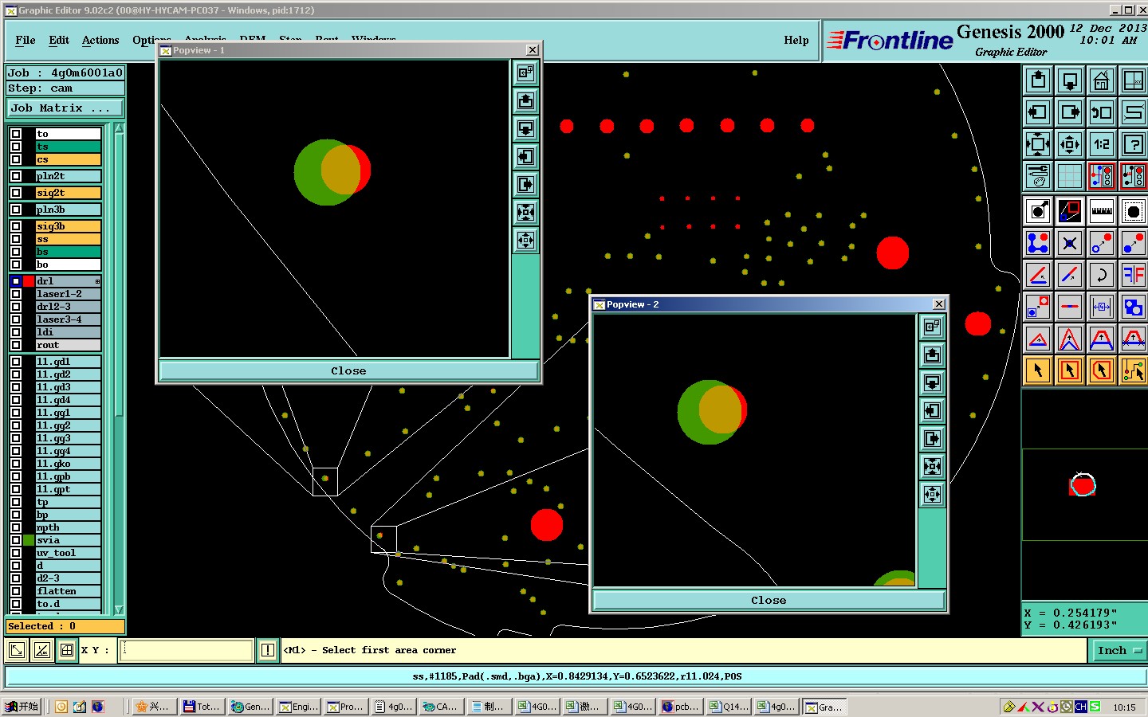Image resolution: width=1148 pixels, height=717 pixels.
Task: Select the 'uv_tool' layer name
Action: click(x=69, y=553)
